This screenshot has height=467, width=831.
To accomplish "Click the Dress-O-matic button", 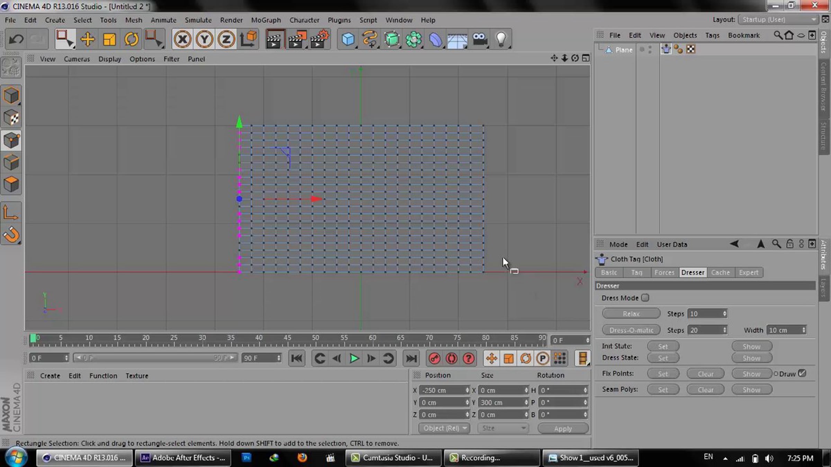I will pyautogui.click(x=631, y=330).
